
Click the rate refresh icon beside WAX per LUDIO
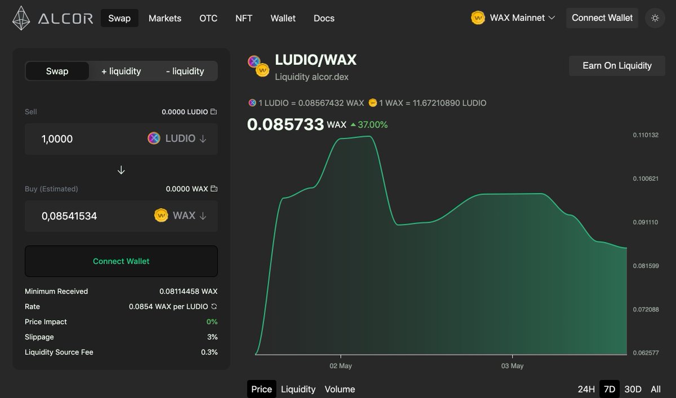click(x=214, y=307)
